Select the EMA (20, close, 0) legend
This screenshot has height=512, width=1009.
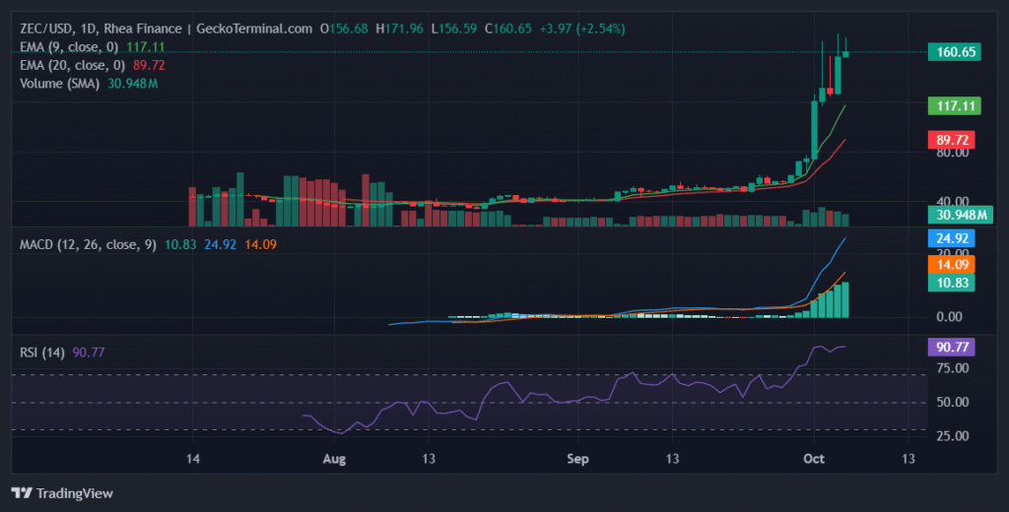[72, 65]
